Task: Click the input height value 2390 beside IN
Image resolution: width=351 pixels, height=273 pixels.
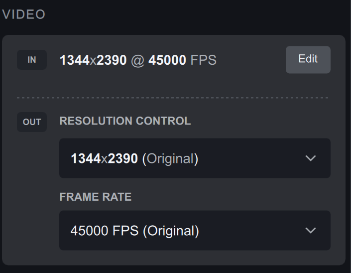Action: [112, 60]
